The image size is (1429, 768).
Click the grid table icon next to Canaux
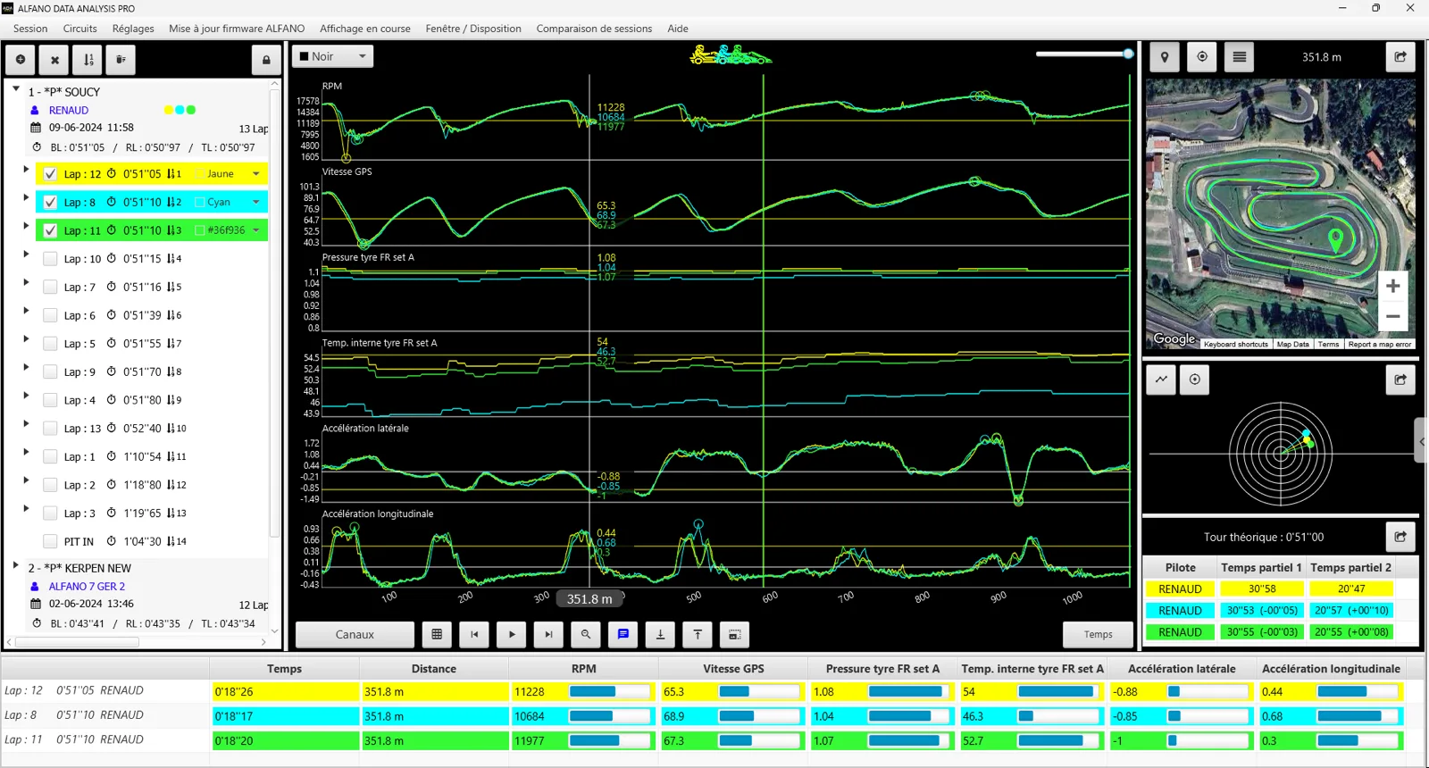point(437,634)
